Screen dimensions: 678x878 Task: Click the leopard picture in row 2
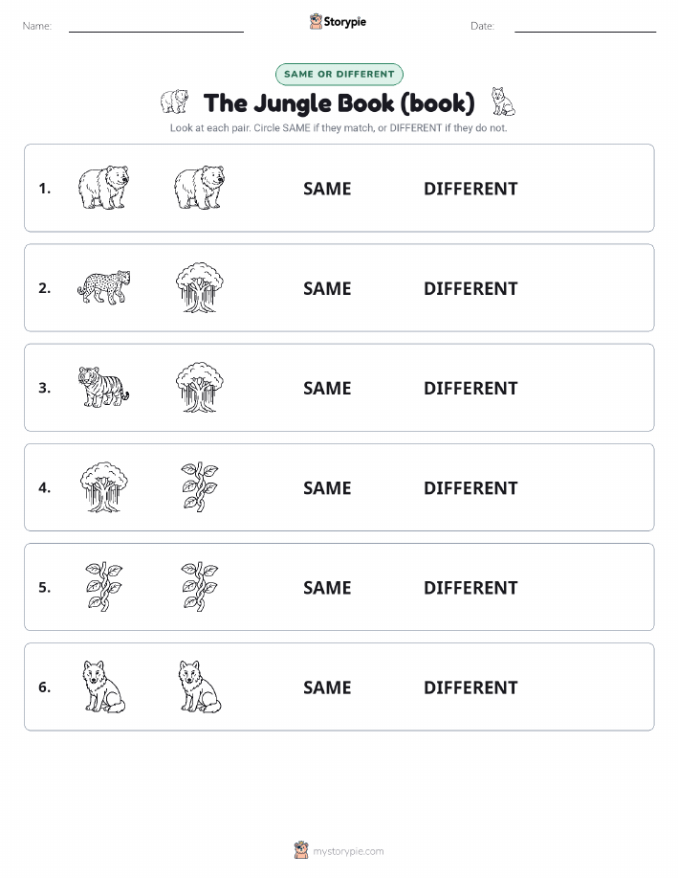103,287
